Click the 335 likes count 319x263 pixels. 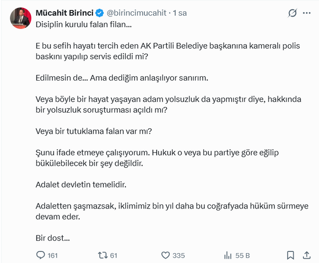pos(179,255)
